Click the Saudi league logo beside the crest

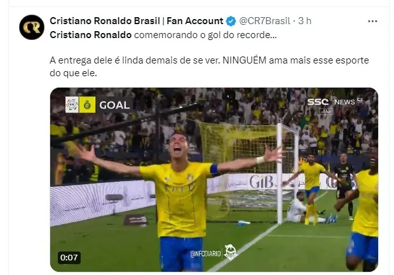pyautogui.click(x=72, y=105)
